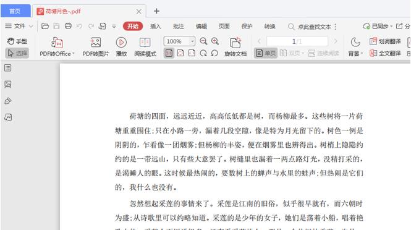Click 全文翻译 full text translation
Viewport: 411px width, 230px height.
(x=385, y=53)
